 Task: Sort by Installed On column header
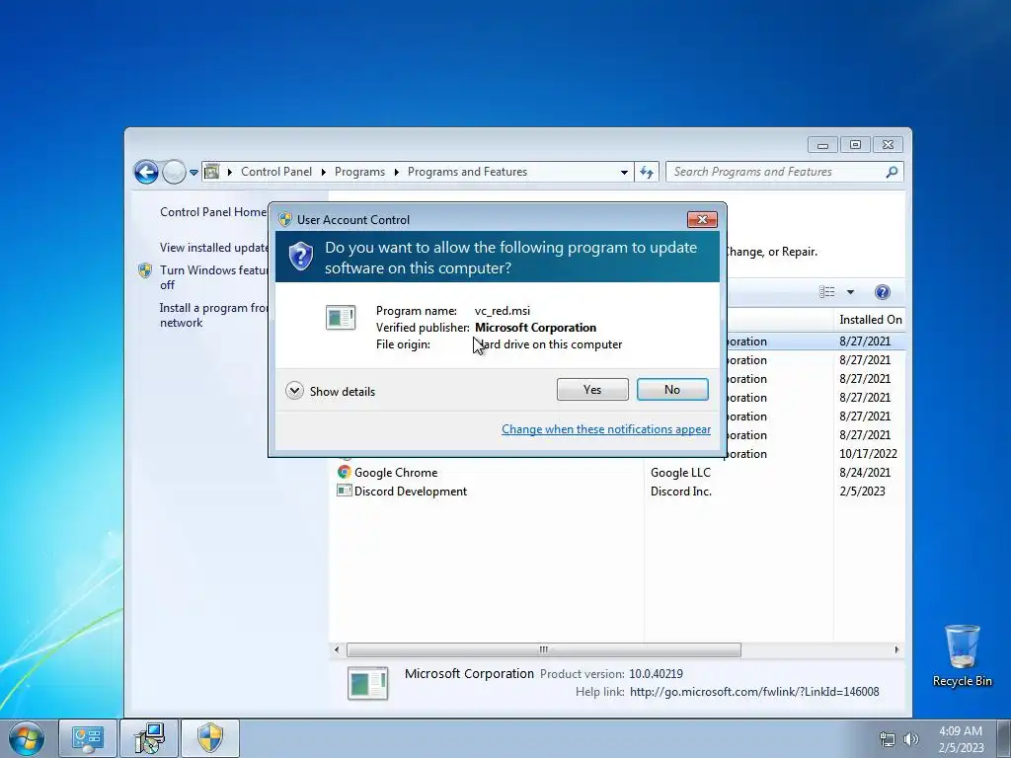click(870, 320)
